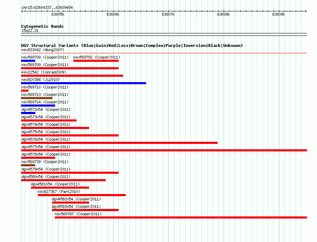Viewport: 317px width, 242px height.
Task: Click the 63607k ruler tick label
Action: point(168,14)
